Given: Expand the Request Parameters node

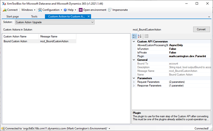Looking at the screenshot, I should point(134,82).
